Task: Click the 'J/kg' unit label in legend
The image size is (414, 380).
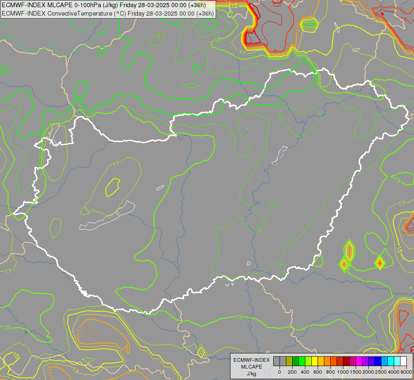Action: click(251, 374)
